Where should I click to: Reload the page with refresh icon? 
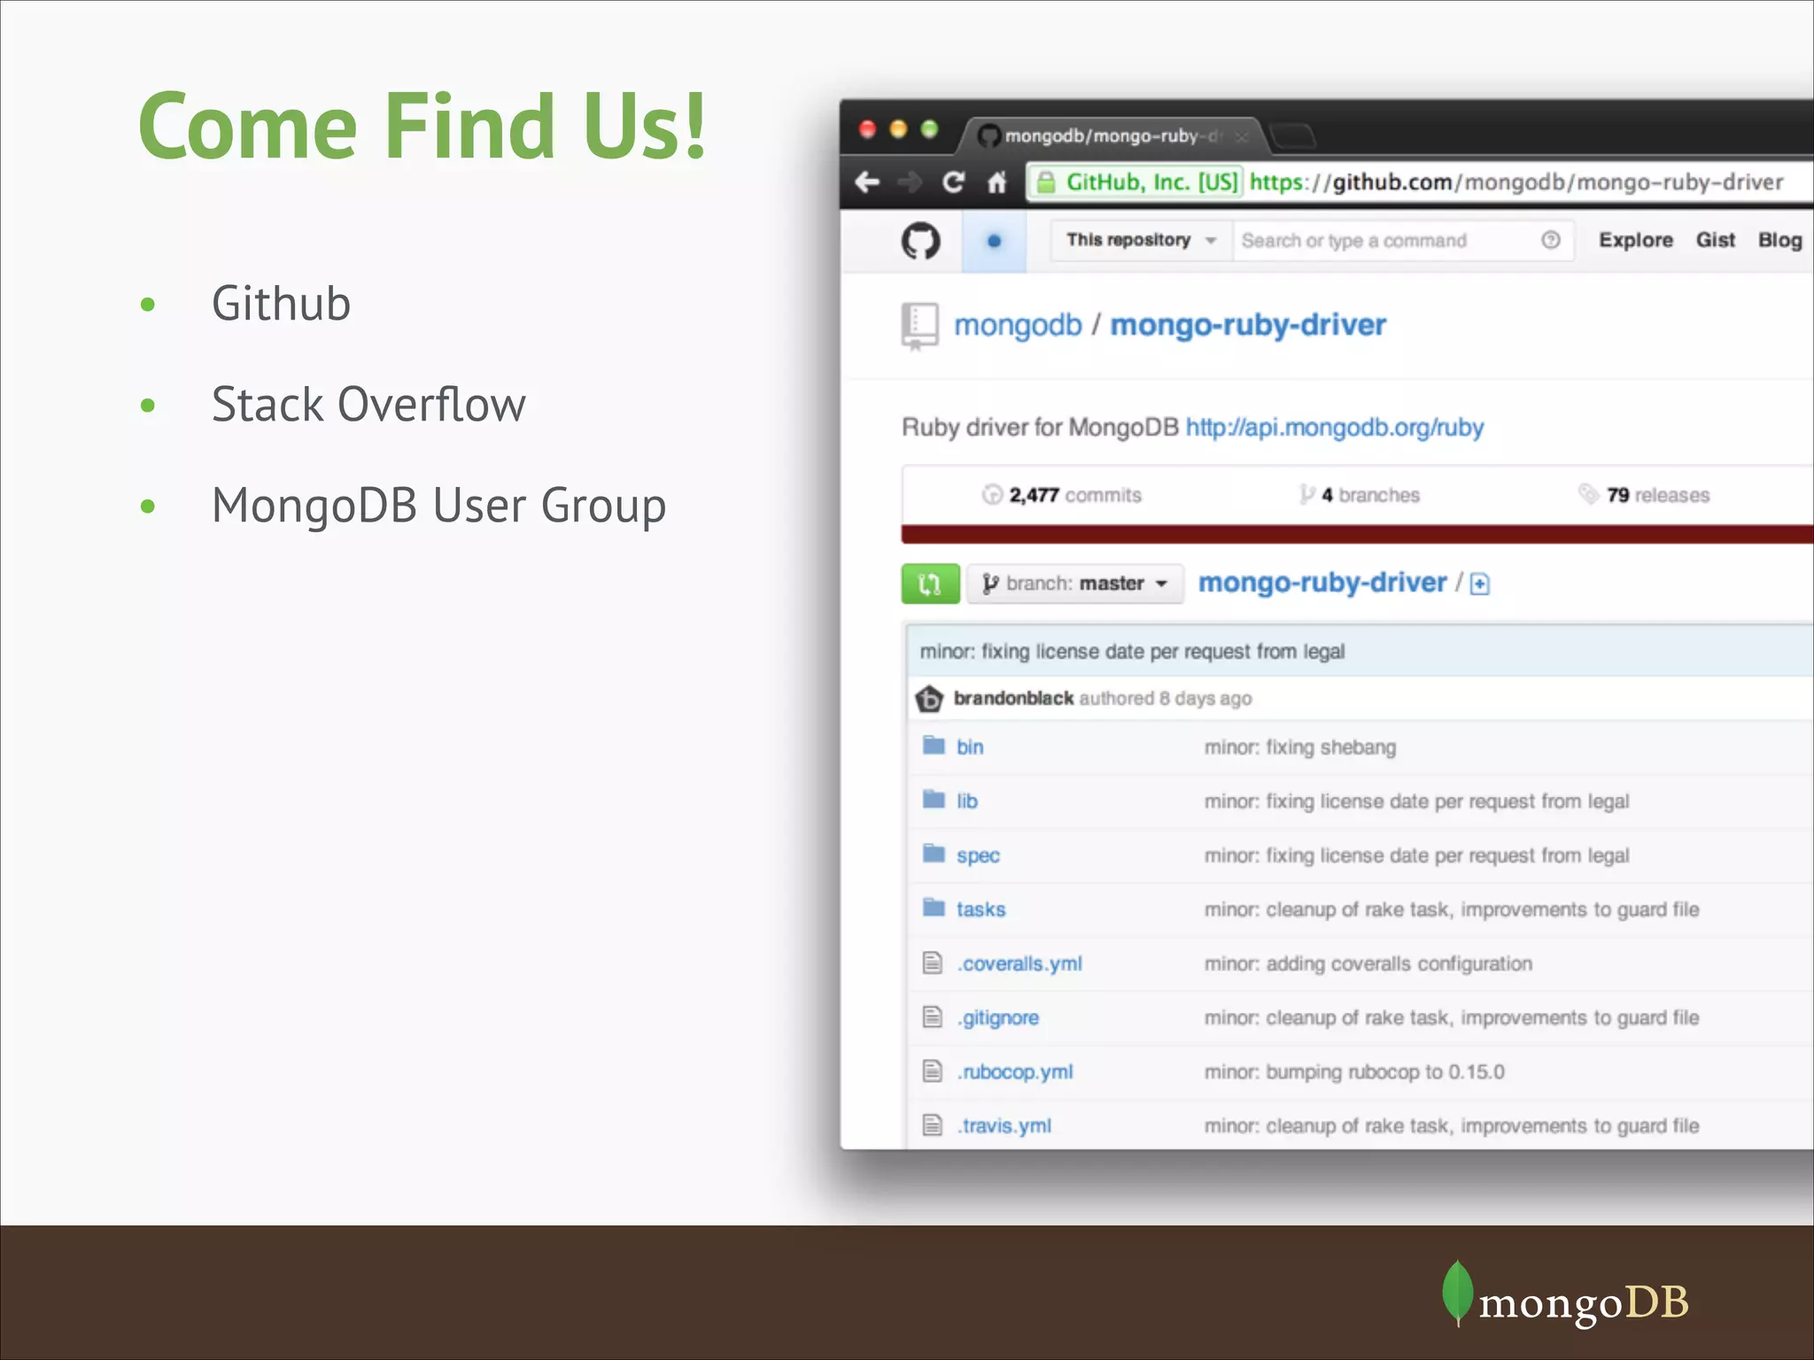tap(953, 182)
